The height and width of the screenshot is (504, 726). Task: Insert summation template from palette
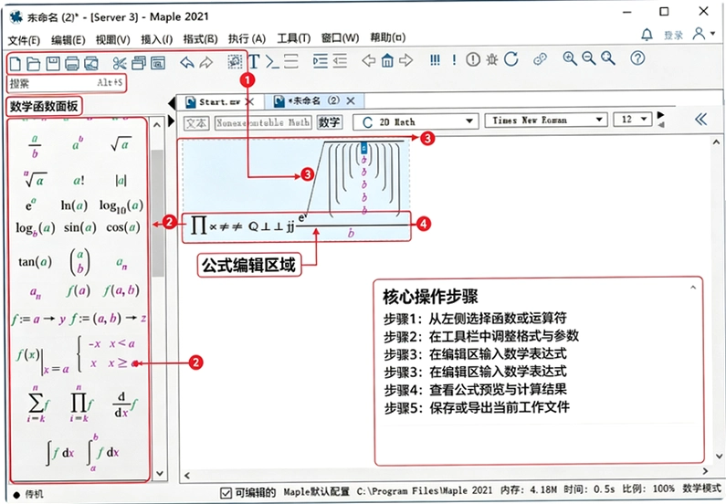(38, 404)
